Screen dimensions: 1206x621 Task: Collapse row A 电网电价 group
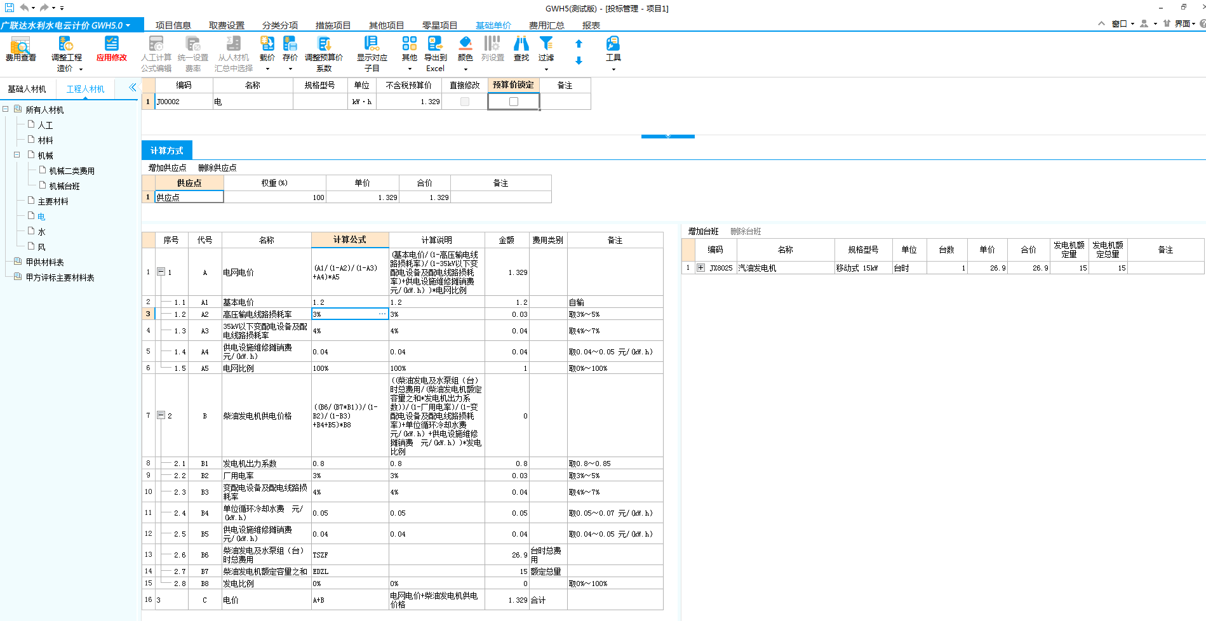[161, 272]
